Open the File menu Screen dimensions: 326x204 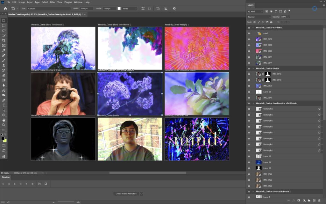click(x=8, y=2)
